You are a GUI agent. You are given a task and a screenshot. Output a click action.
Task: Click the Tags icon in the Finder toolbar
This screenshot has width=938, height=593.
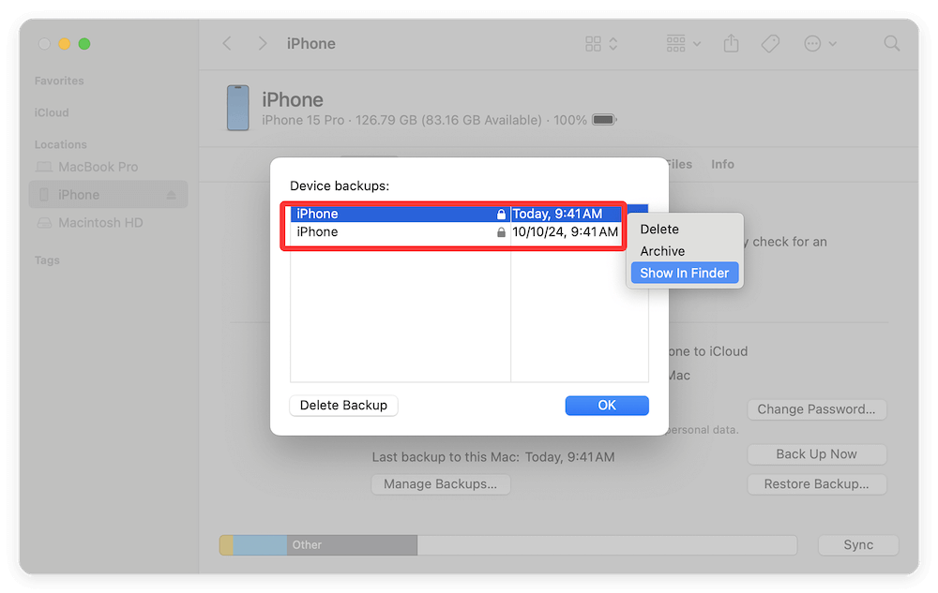[x=770, y=43]
